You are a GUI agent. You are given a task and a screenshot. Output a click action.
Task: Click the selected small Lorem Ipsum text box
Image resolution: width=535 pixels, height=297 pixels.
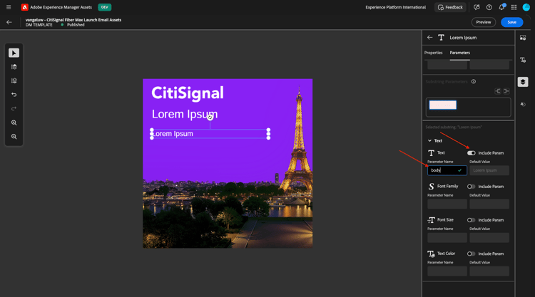[210, 134]
